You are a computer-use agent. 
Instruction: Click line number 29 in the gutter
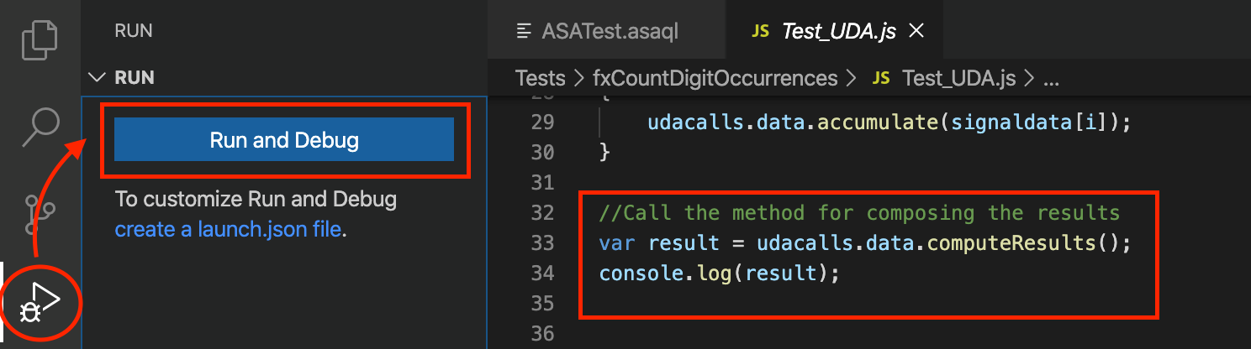pos(542,122)
